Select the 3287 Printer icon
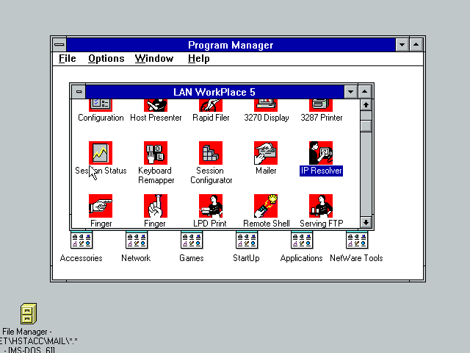The image size is (470, 353). pyautogui.click(x=321, y=105)
